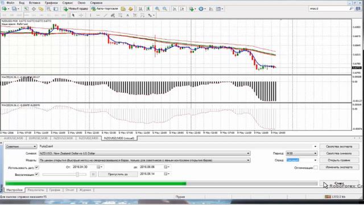Open the skip-to 2016.06.14 calendar dropdown
Viewport: 364px width, 205px height.
167,174
